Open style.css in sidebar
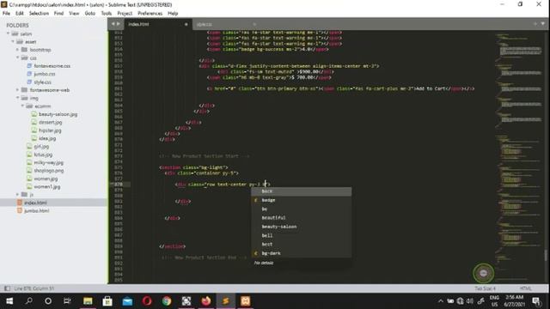Image resolution: width=550 pixels, height=309 pixels. (x=42, y=82)
